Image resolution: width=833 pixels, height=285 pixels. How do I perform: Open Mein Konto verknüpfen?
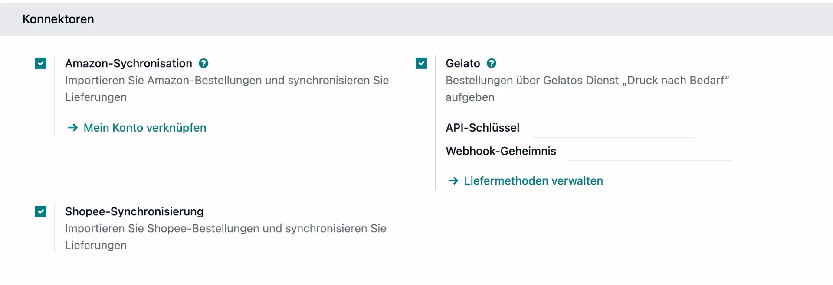point(145,128)
